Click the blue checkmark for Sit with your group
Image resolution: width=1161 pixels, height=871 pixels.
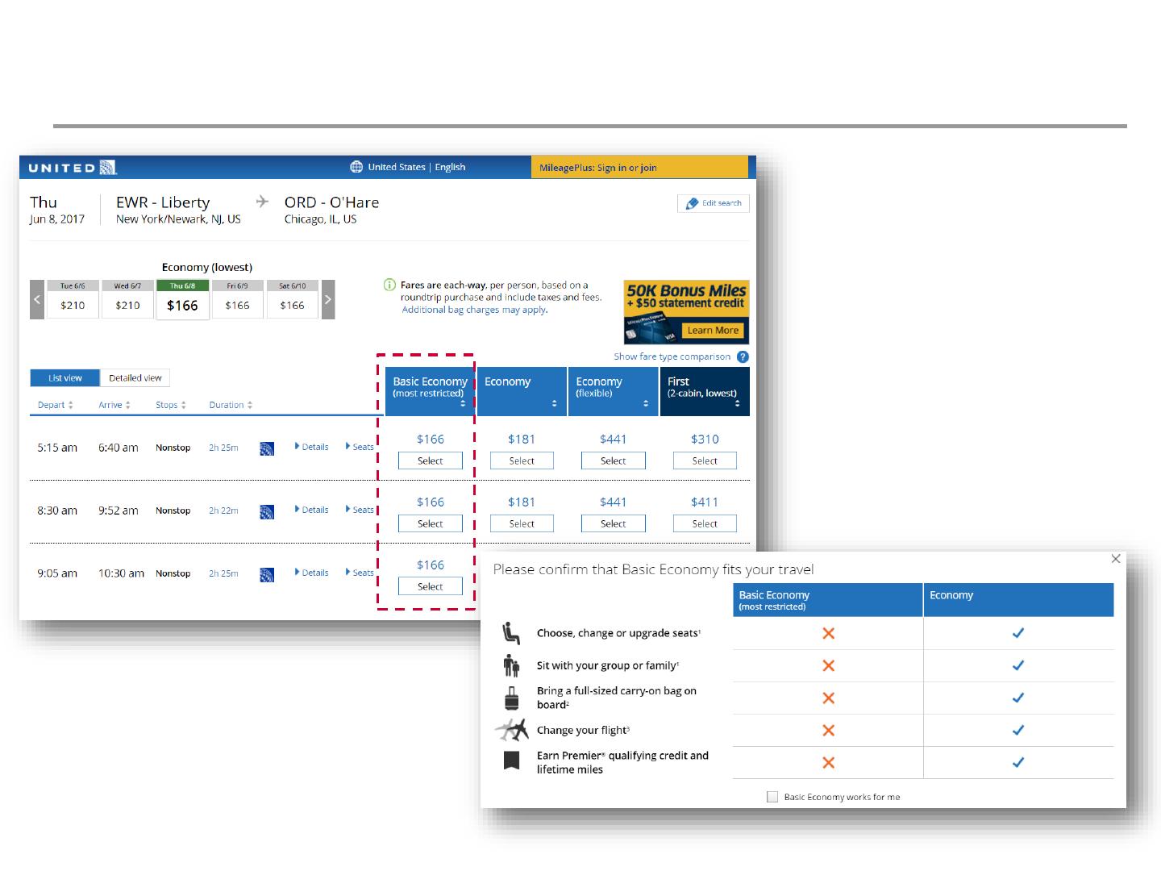(1018, 665)
